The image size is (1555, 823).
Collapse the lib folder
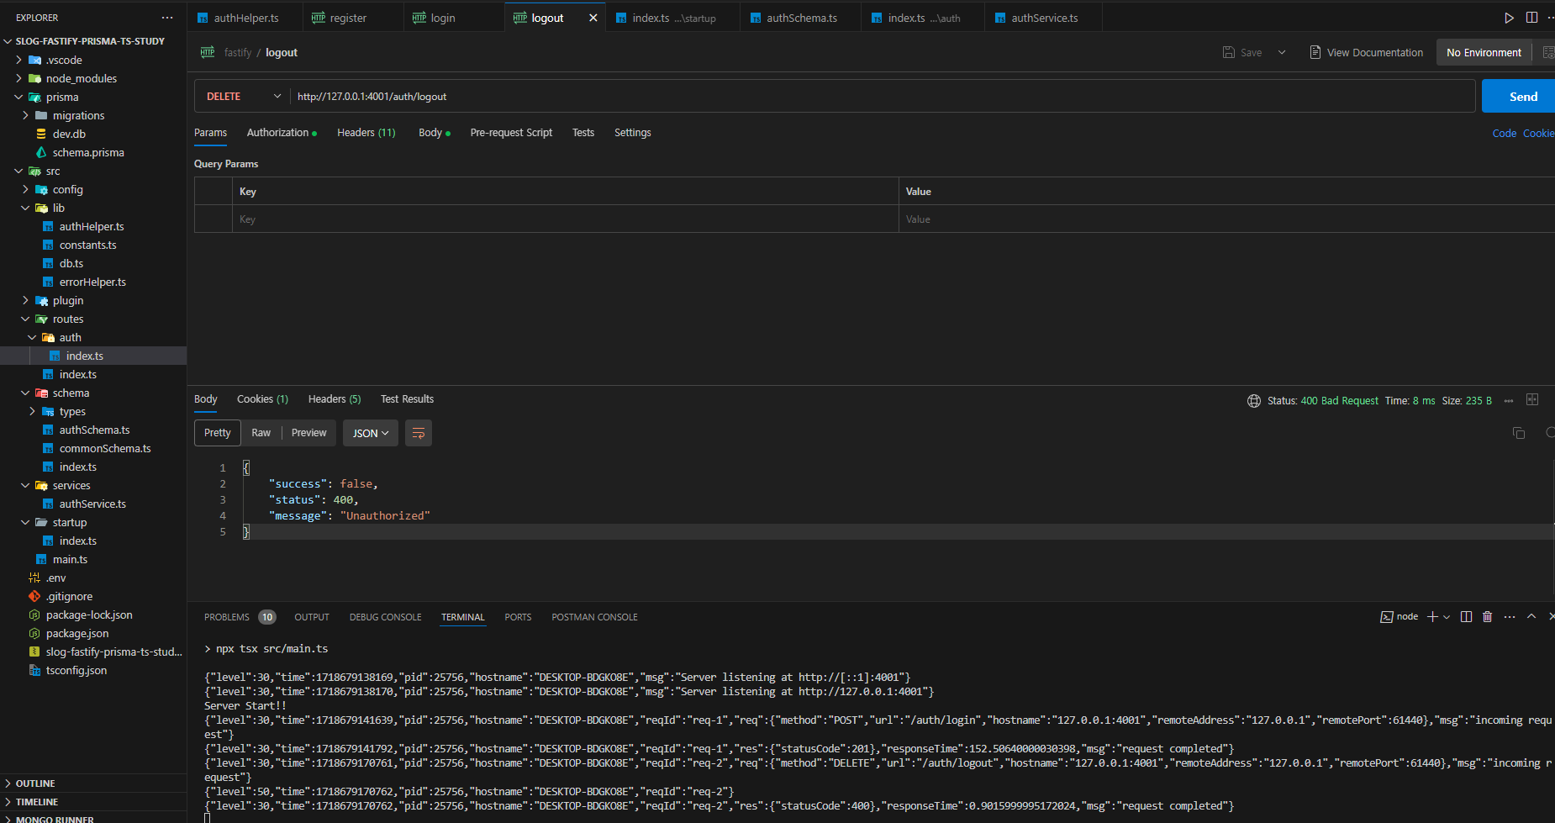tap(25, 208)
